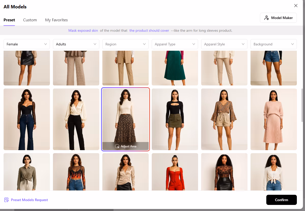Switch to the Custom tab
Screen dimensions: 305x211
click(30, 20)
